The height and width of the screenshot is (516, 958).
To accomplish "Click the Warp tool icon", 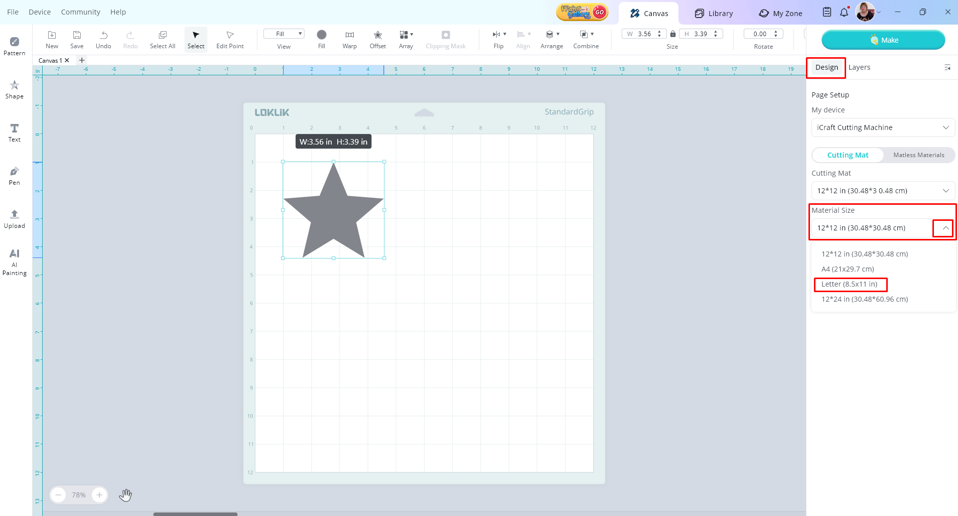I will click(350, 39).
